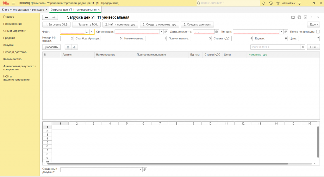The width and height of the screenshot is (324, 177).
Task: Click 3. Создать документ button
Action: pyautogui.click(x=197, y=25)
